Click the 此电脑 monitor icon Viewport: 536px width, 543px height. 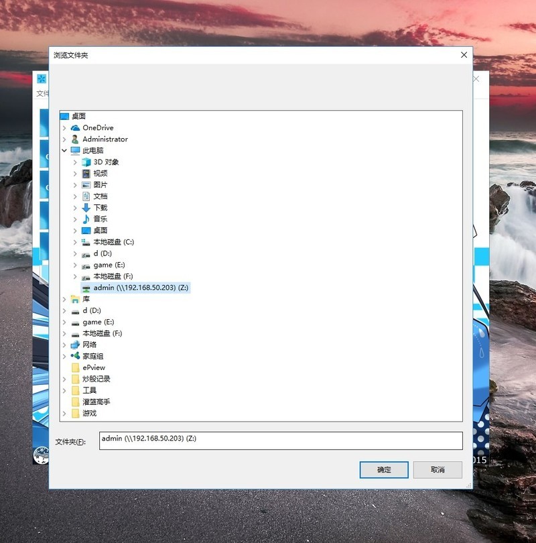pyautogui.click(x=75, y=151)
